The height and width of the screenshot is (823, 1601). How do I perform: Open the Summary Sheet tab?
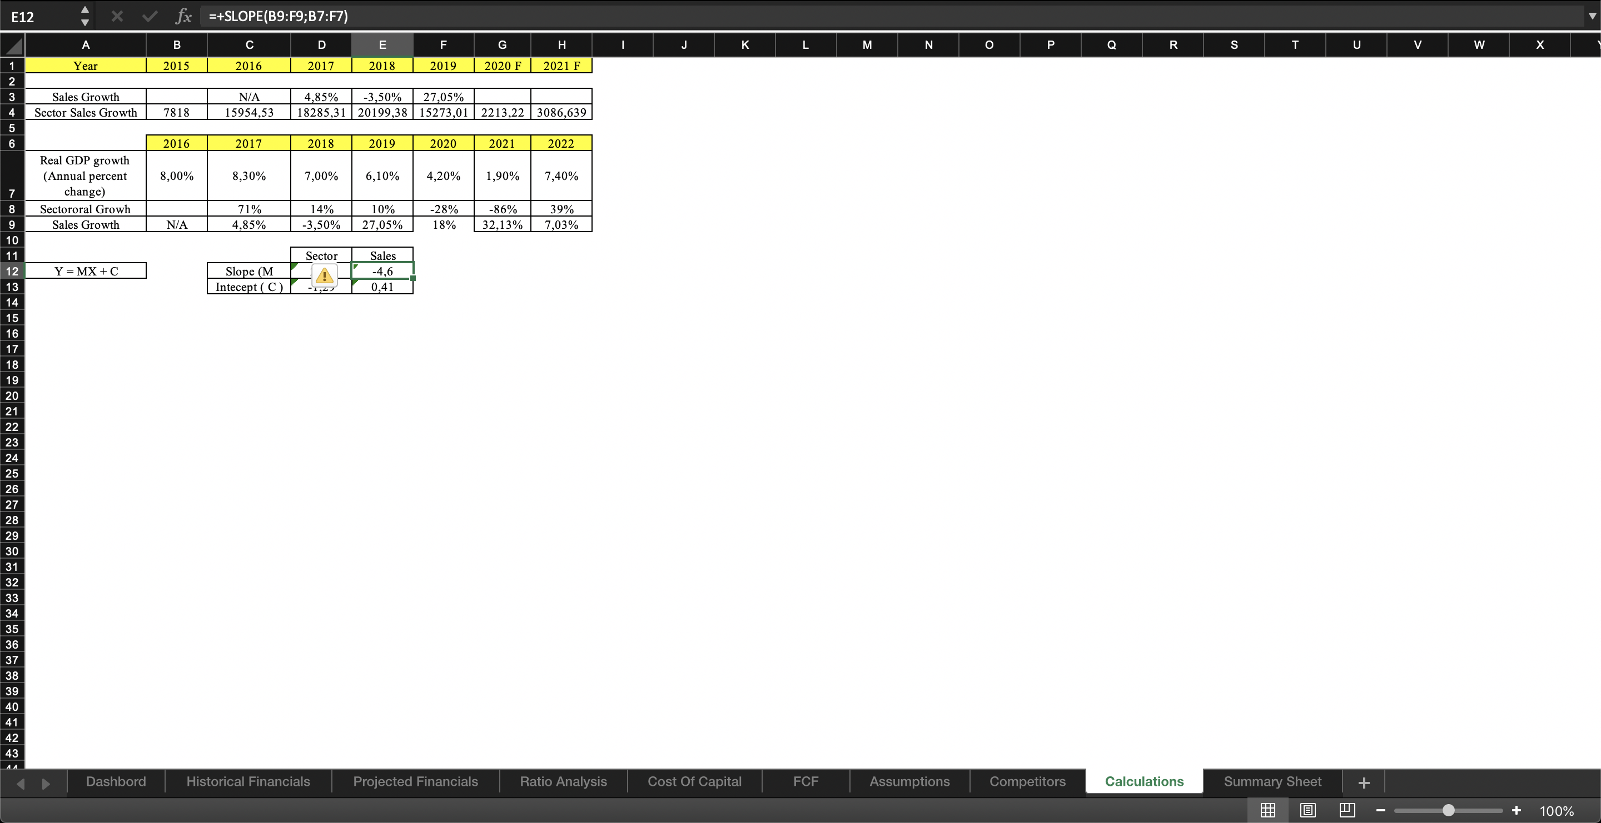1272,781
